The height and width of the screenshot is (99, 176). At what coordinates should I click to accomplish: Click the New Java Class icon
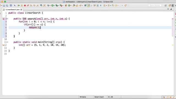[69, 5]
